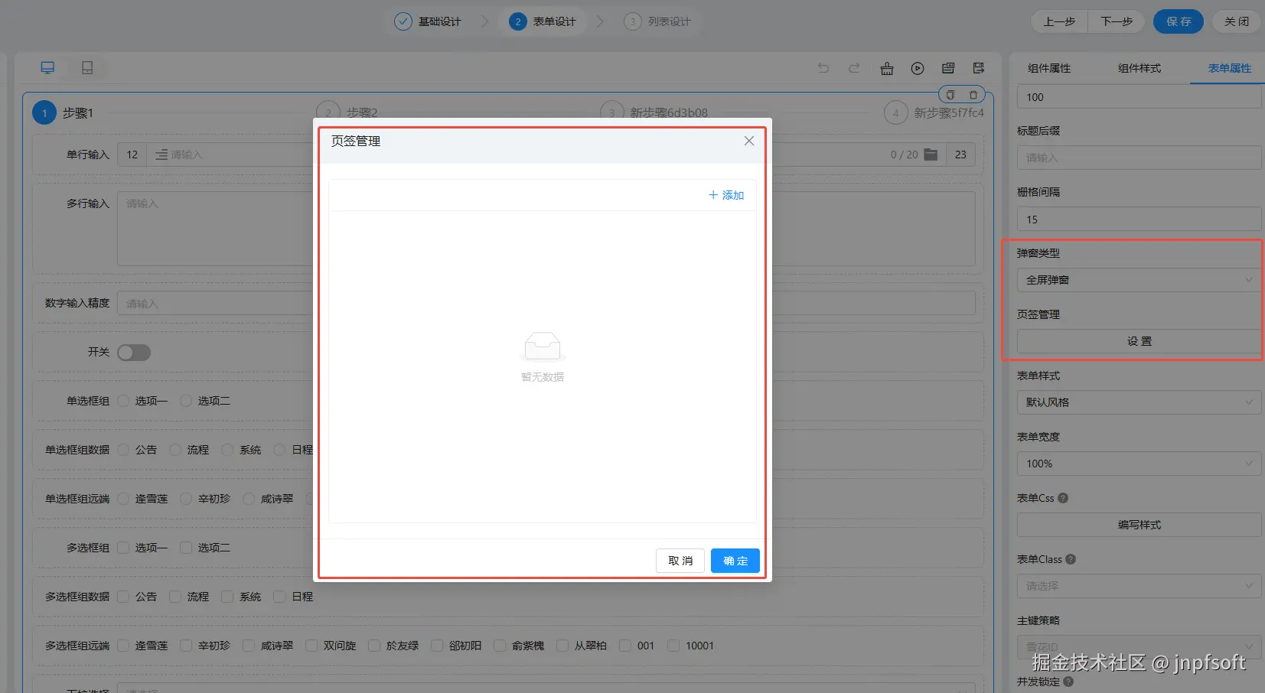Click the field showing 100 in properties

coord(1139,97)
